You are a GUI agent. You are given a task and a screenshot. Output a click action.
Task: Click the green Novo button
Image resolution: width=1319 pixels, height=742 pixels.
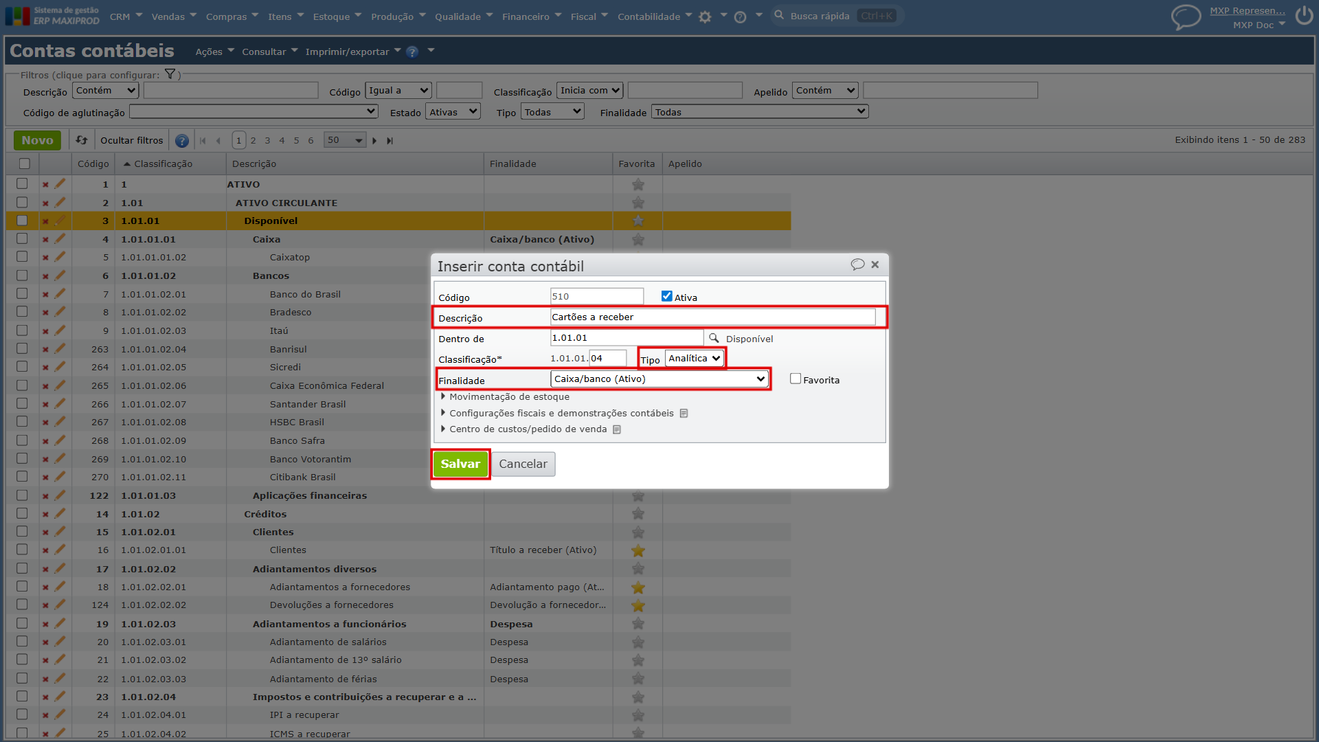pyautogui.click(x=37, y=140)
